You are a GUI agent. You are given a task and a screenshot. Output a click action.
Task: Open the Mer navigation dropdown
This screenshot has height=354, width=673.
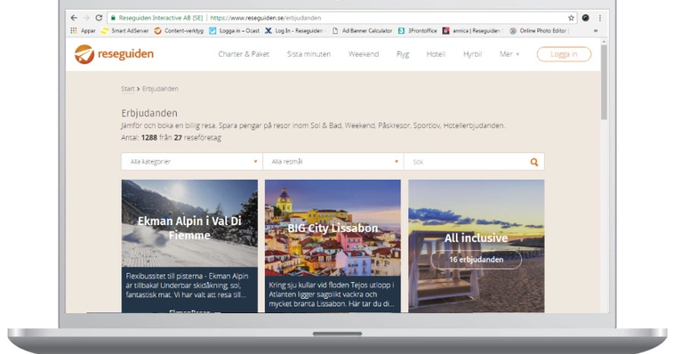click(509, 54)
